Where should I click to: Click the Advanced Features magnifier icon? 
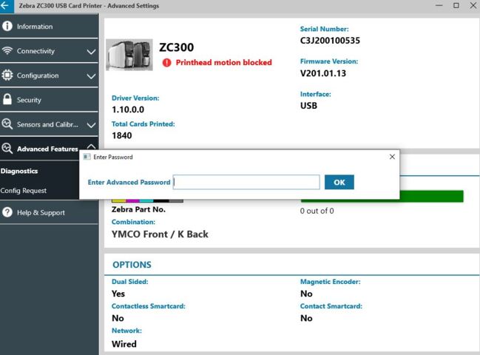(7, 149)
